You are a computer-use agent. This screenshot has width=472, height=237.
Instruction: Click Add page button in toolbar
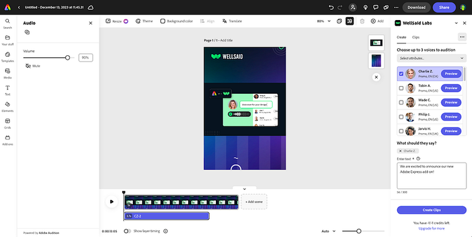coord(377,21)
